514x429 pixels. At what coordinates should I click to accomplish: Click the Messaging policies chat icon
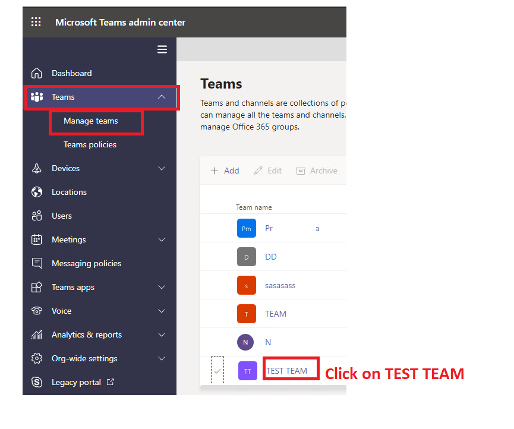click(37, 263)
